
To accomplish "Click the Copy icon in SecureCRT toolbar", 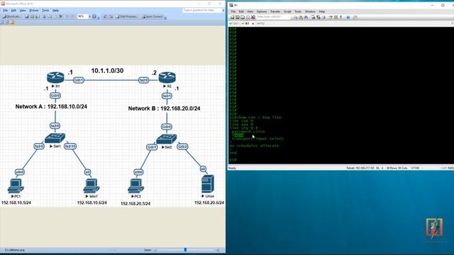I will click(296, 17).
